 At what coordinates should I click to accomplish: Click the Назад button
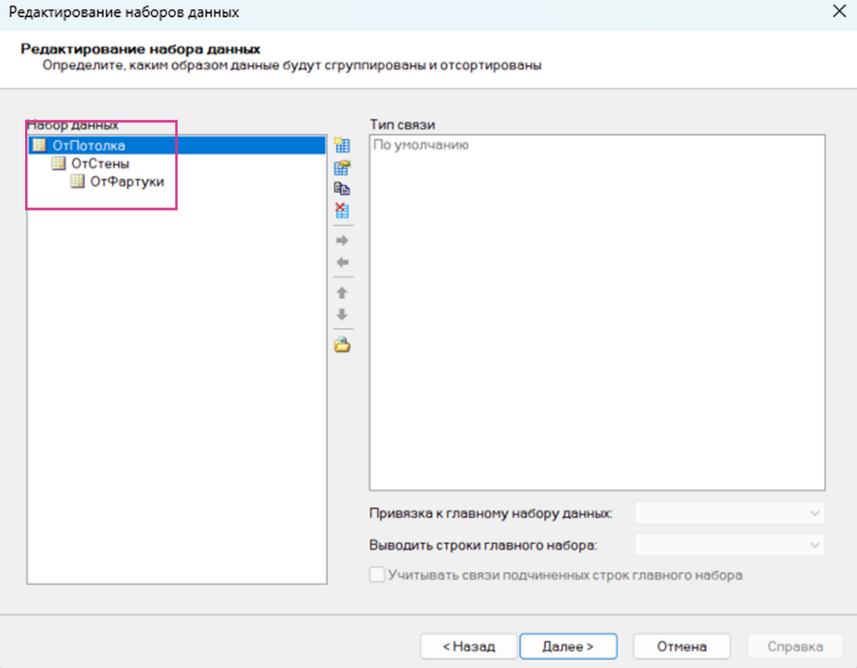pyautogui.click(x=469, y=647)
